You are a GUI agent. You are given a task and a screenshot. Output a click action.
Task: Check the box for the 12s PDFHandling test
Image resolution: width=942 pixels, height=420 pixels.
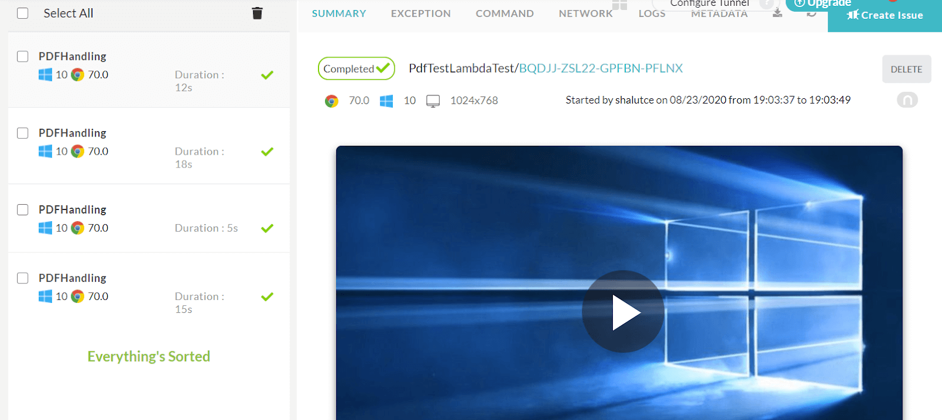(x=23, y=56)
